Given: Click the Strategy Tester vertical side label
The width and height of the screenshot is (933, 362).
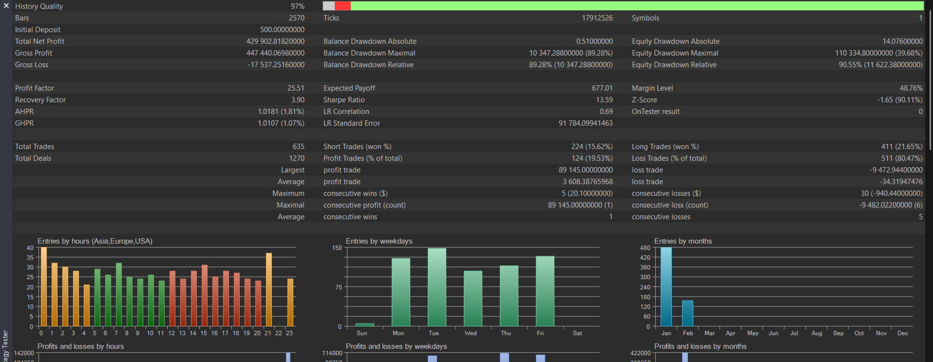Looking at the screenshot, I should point(5,346).
